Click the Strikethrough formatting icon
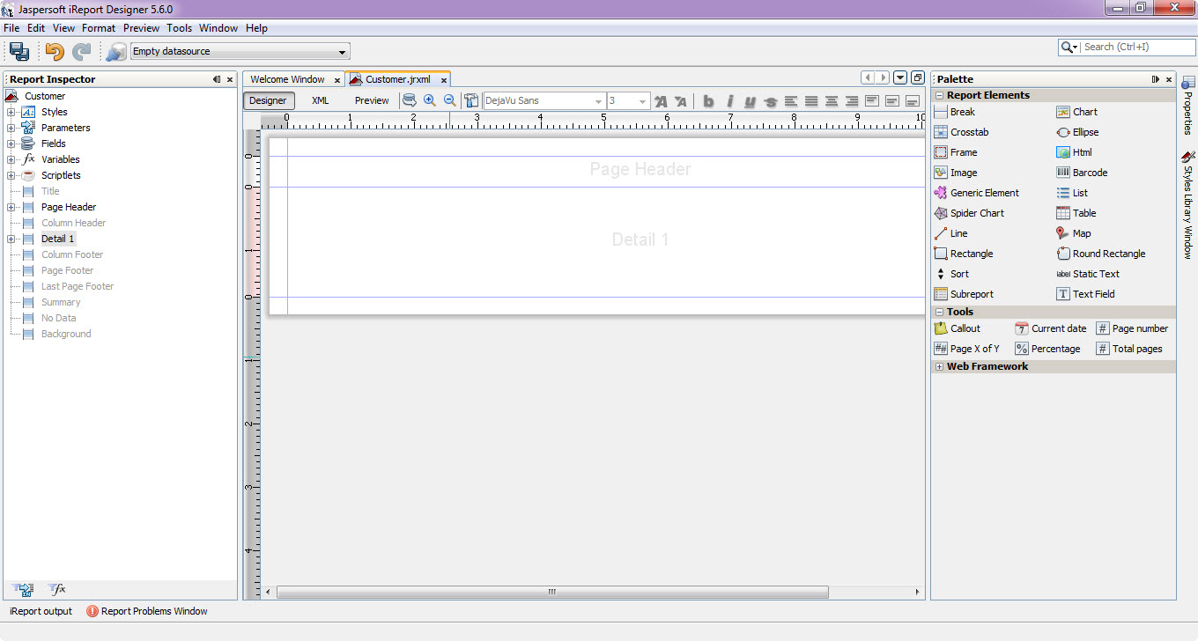 click(x=769, y=100)
